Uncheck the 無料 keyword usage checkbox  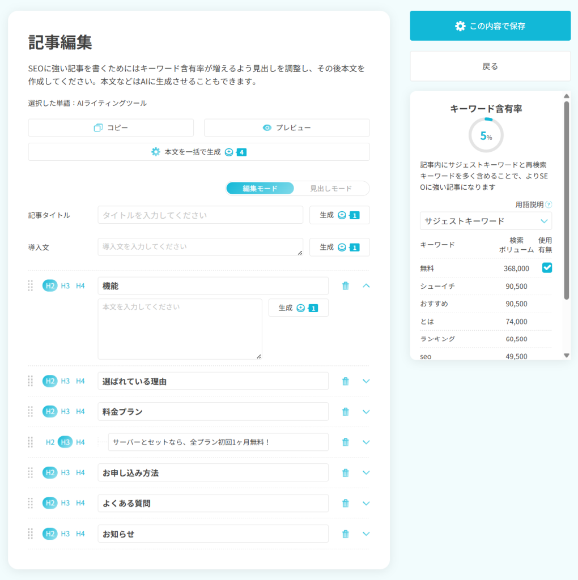547,268
